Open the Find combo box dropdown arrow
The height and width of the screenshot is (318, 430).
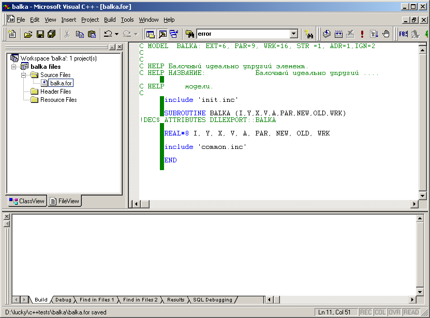pos(294,34)
